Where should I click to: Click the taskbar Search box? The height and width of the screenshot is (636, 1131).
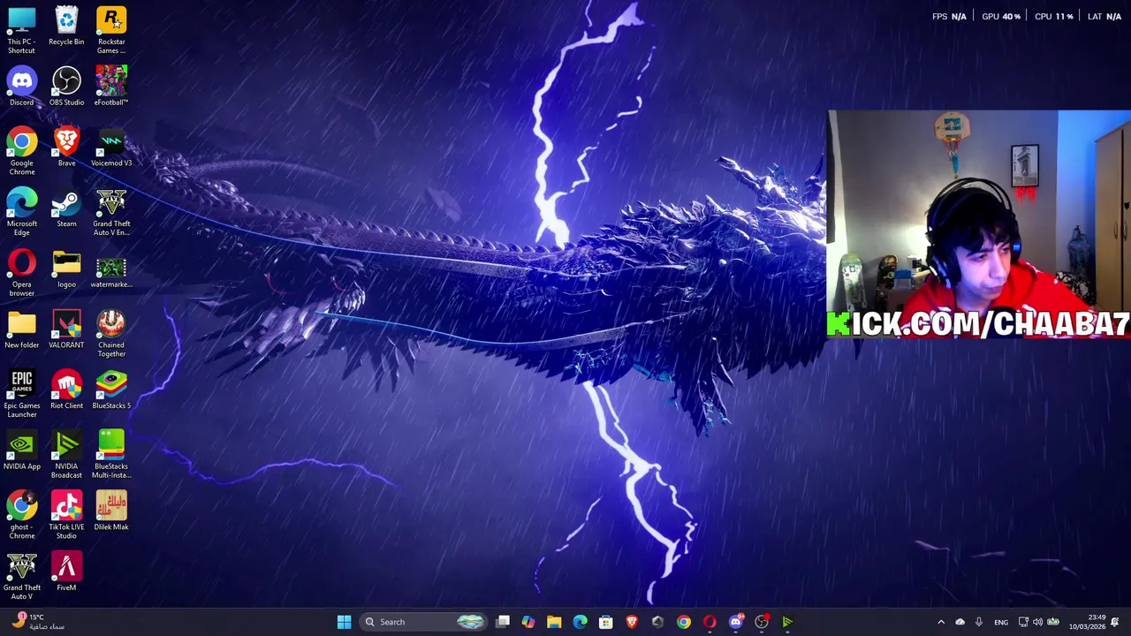coord(424,622)
